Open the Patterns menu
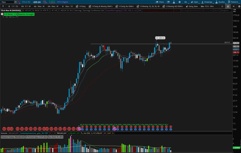The image size is (241, 153). (233, 2)
